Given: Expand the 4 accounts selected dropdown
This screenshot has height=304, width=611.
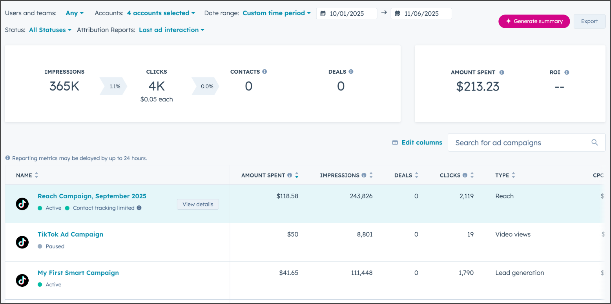Looking at the screenshot, I should pos(161,13).
